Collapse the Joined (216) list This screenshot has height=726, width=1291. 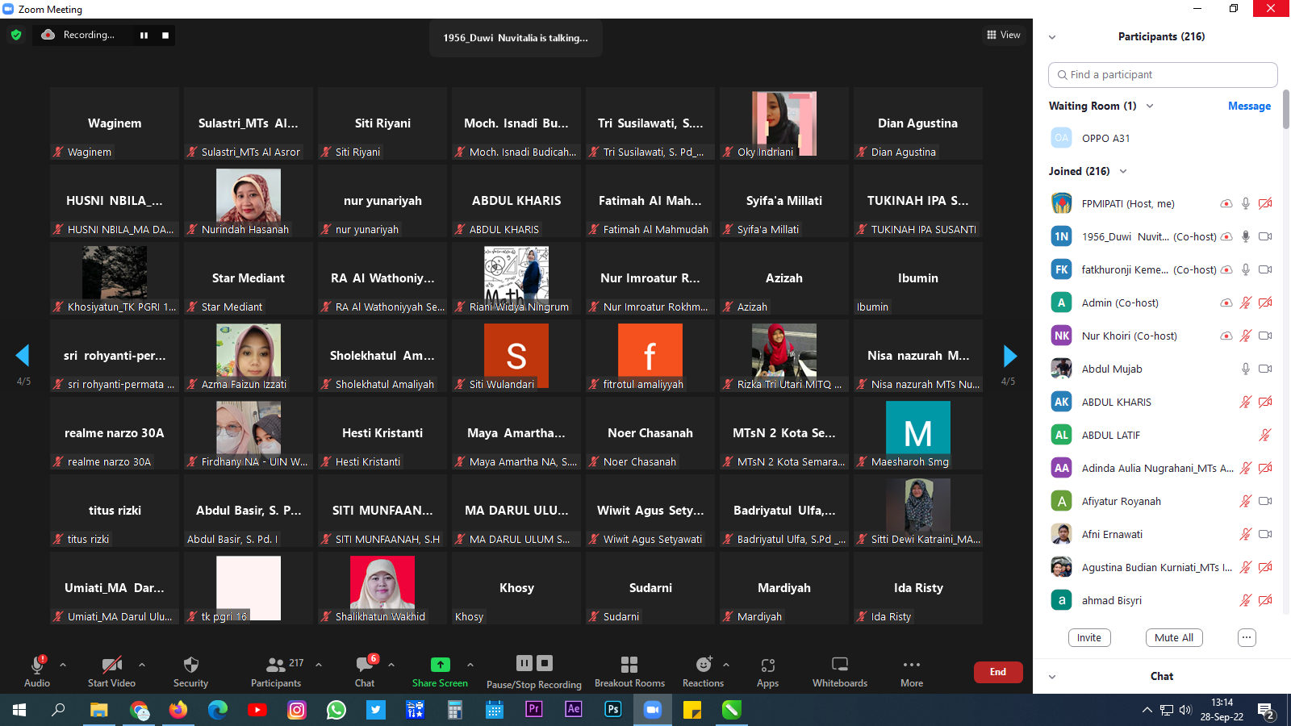[1123, 172]
